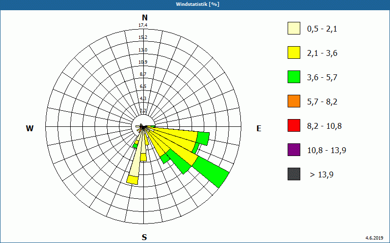
Task: Click the yellow cap of the south-southwest bar
Action: pos(132,180)
